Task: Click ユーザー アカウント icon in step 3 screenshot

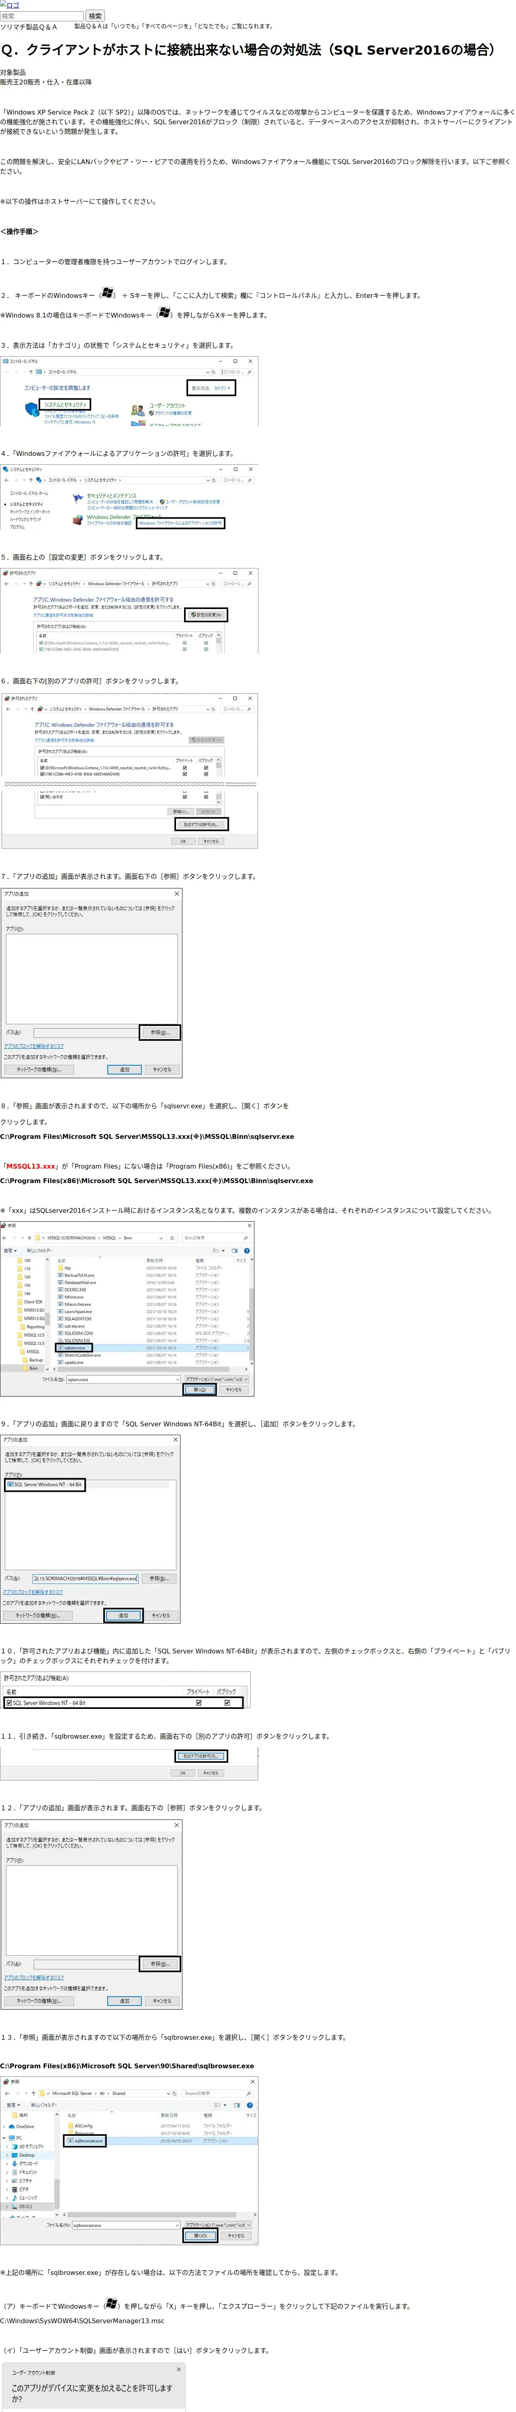Action: pos(139,409)
